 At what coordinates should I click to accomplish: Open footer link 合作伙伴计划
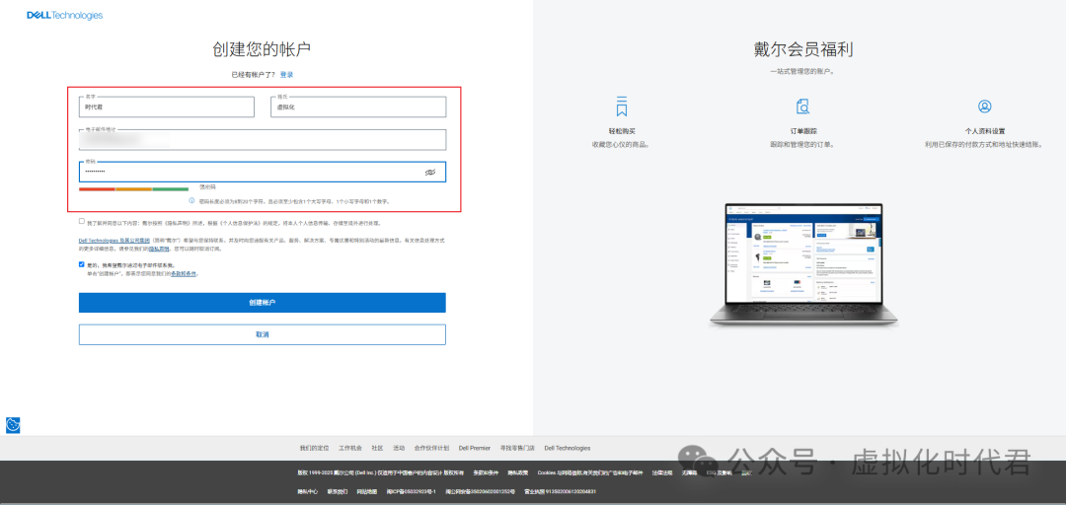(431, 448)
